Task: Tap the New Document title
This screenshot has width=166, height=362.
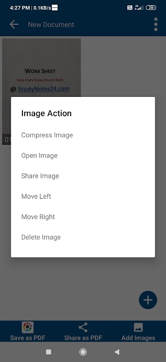Action: coord(51,24)
